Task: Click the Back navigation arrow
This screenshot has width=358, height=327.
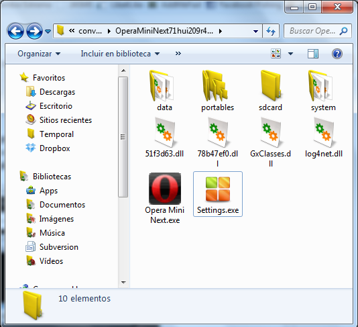Action: 15,31
